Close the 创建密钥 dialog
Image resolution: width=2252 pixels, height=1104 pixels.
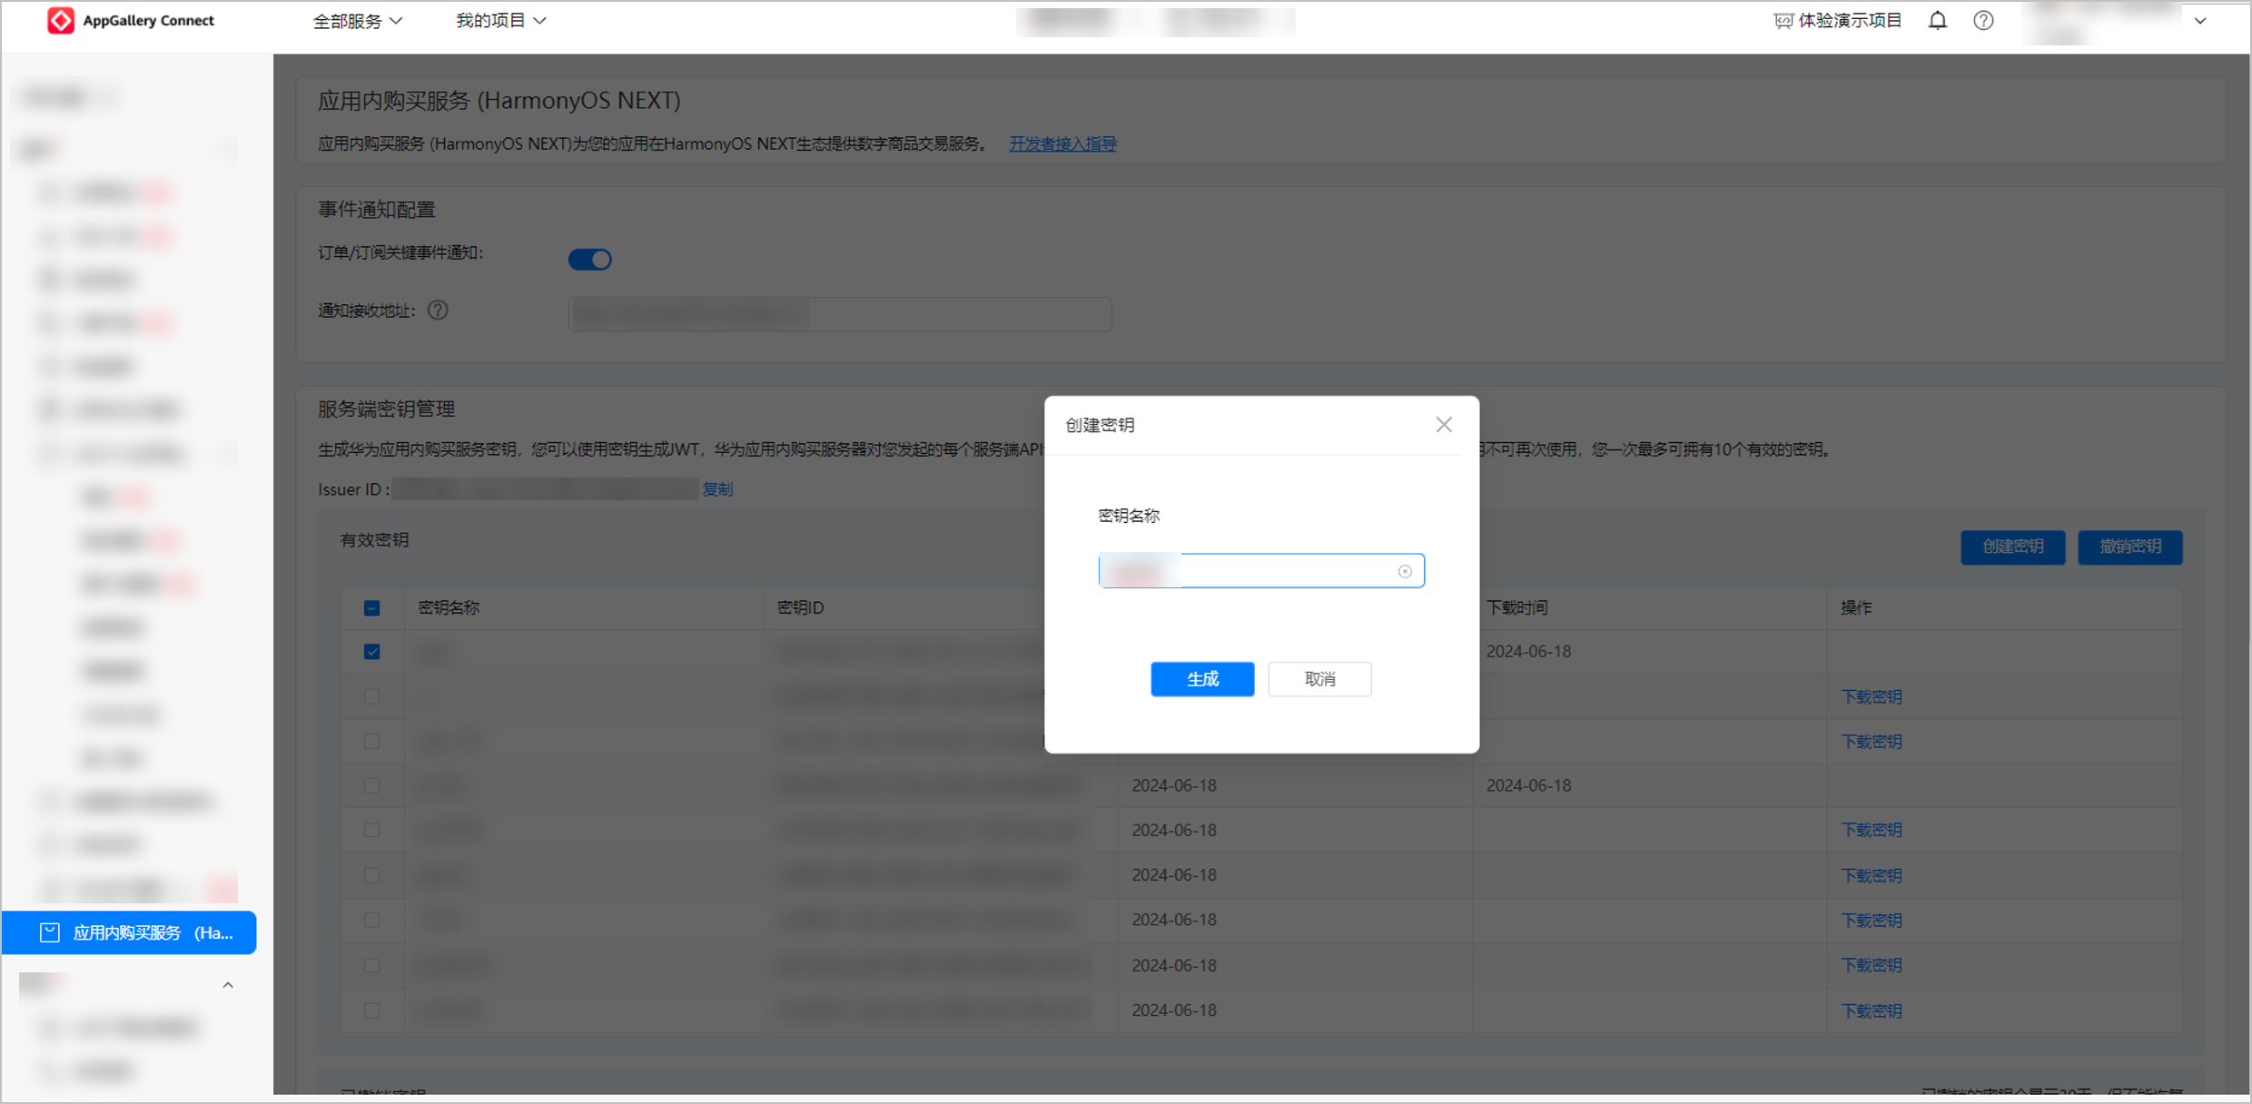1444,424
